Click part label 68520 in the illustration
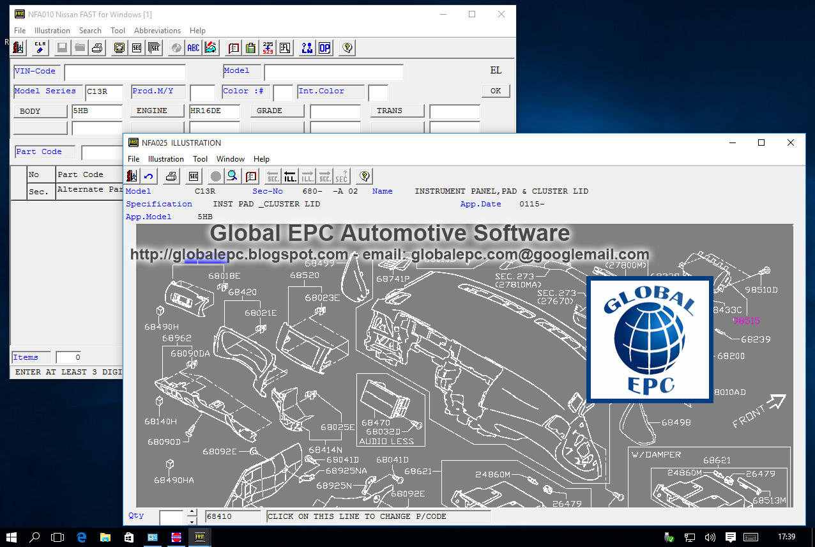The height and width of the screenshot is (547, 815). click(305, 275)
